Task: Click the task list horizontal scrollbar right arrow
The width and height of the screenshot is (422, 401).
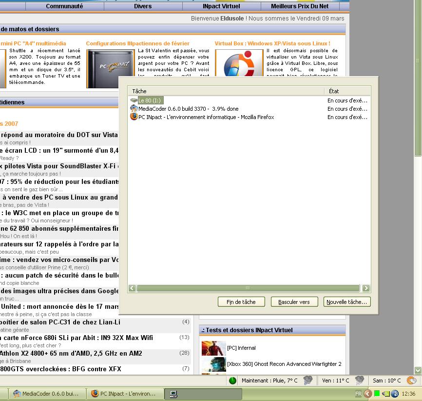Action: pos(366,288)
